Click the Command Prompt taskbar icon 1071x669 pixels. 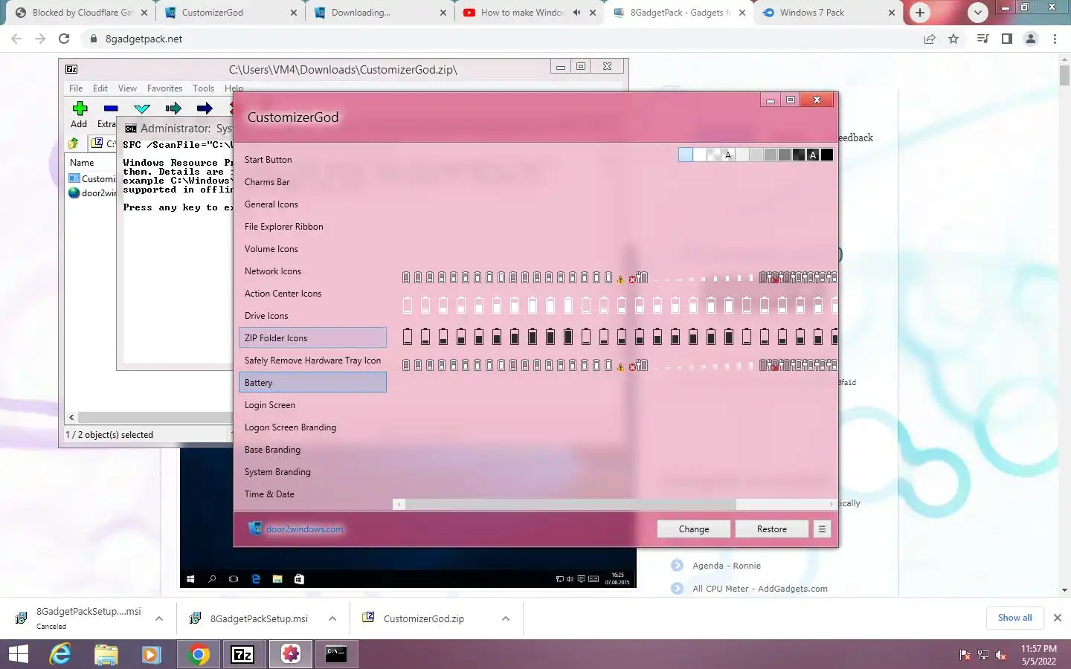pyautogui.click(x=336, y=654)
